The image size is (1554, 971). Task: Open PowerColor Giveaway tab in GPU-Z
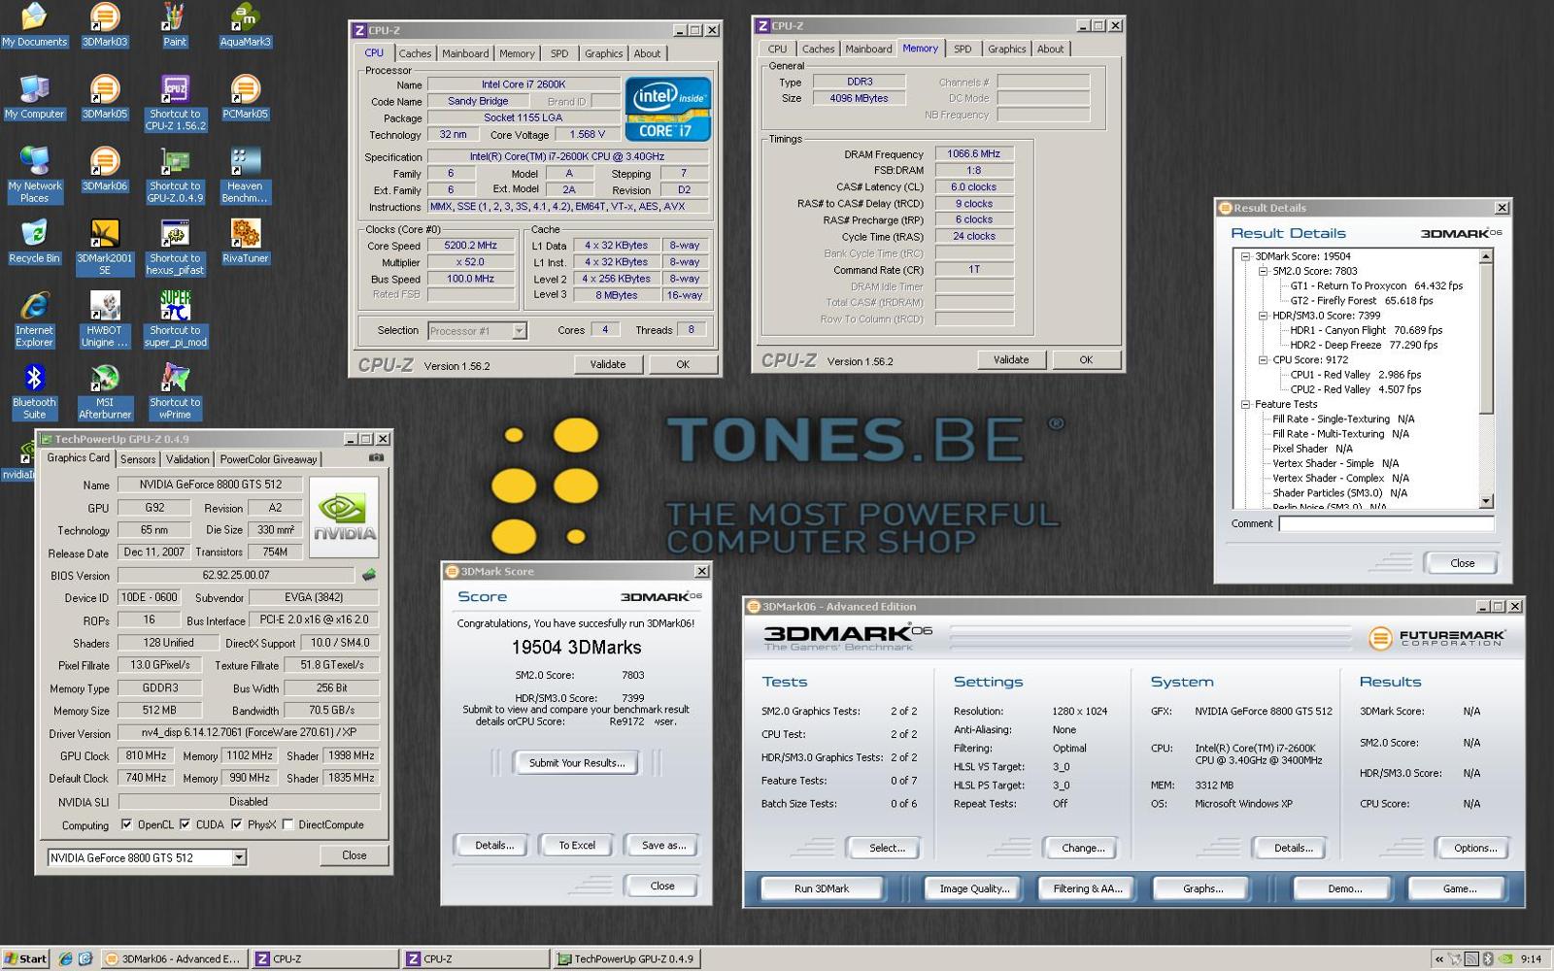(x=268, y=459)
